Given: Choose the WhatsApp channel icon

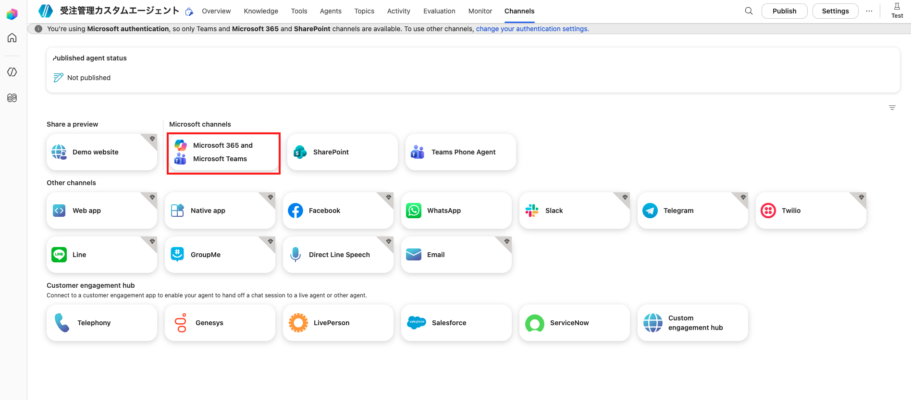Looking at the screenshot, I should click(x=414, y=211).
